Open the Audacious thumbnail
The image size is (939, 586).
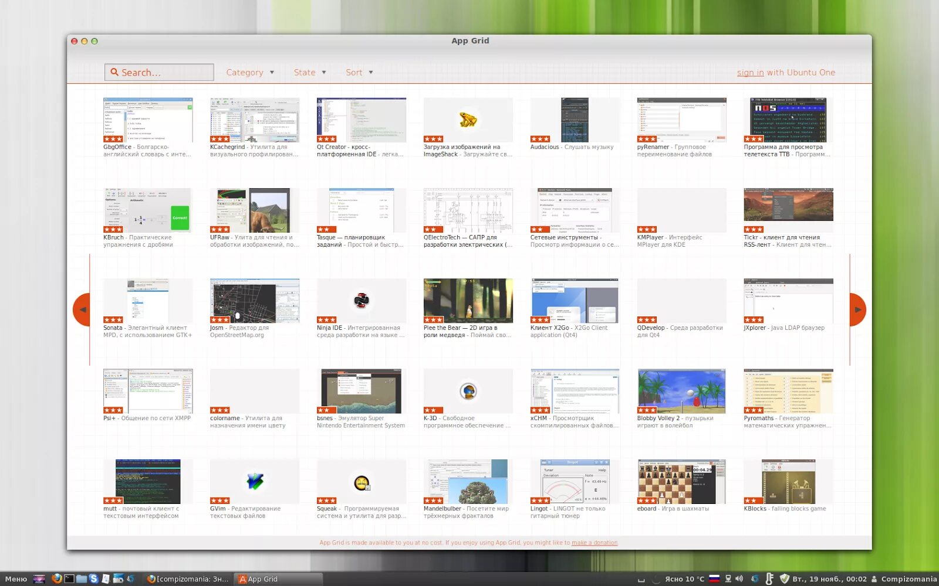(x=575, y=120)
